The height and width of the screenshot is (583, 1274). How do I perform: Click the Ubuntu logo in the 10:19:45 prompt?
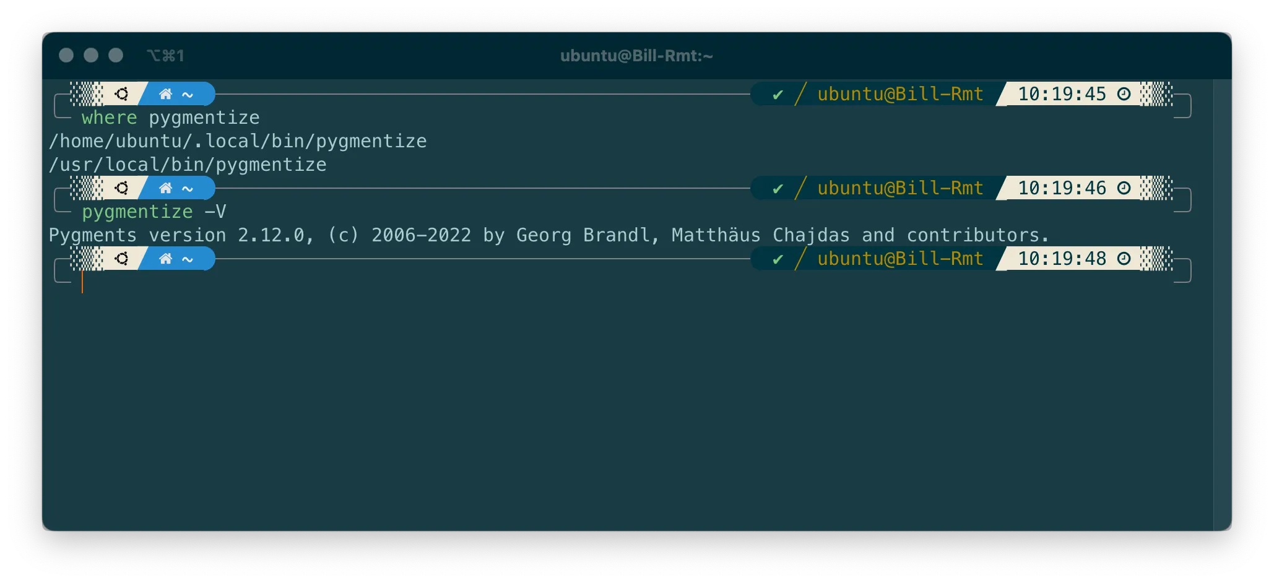point(121,94)
